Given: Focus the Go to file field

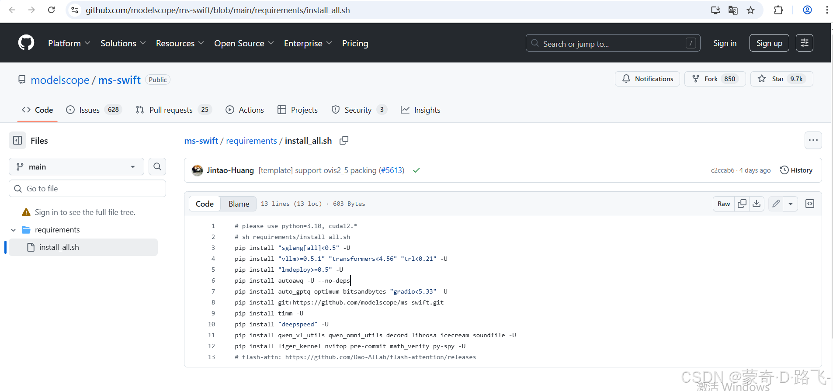Looking at the screenshot, I should [x=87, y=188].
